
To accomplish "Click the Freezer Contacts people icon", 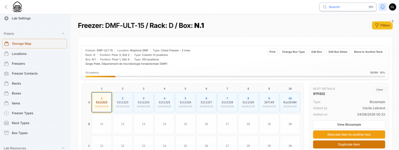I will (x=7, y=74).
